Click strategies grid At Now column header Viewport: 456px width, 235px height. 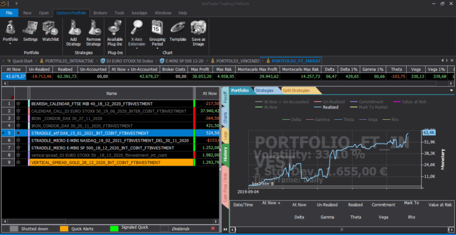click(207, 93)
